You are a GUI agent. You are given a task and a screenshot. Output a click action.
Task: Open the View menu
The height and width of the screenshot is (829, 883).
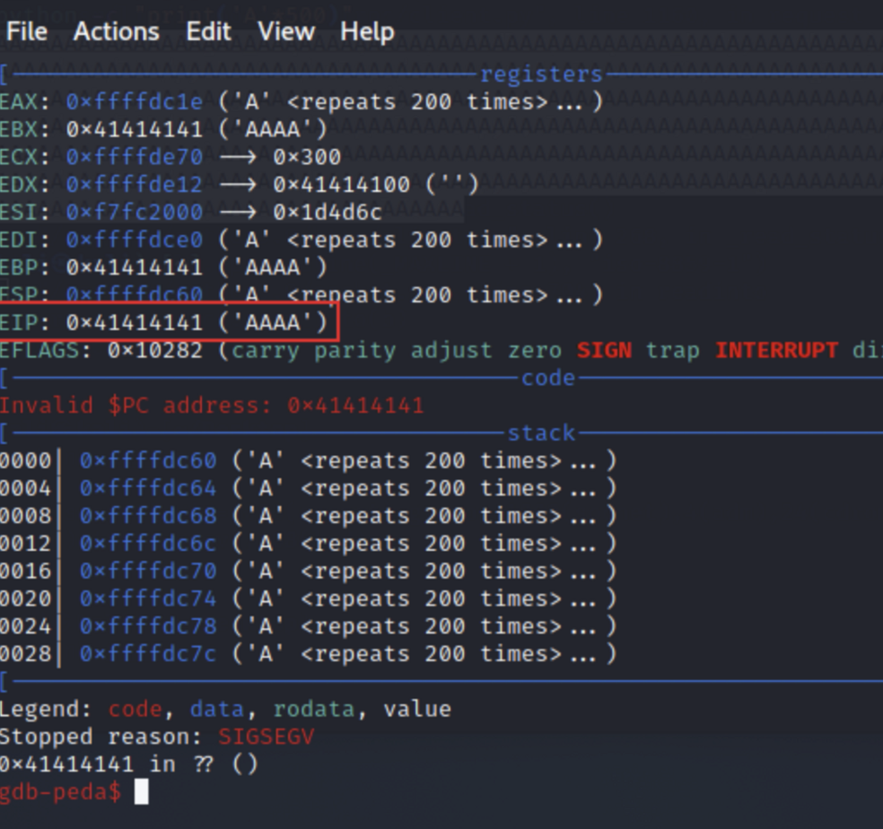point(286,32)
